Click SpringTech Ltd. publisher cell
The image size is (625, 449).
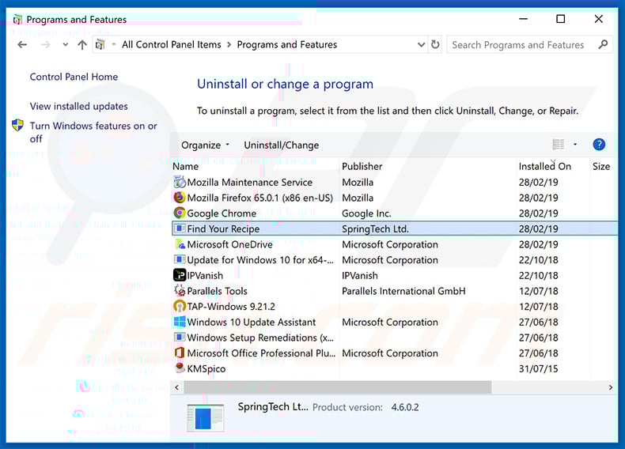click(x=375, y=229)
